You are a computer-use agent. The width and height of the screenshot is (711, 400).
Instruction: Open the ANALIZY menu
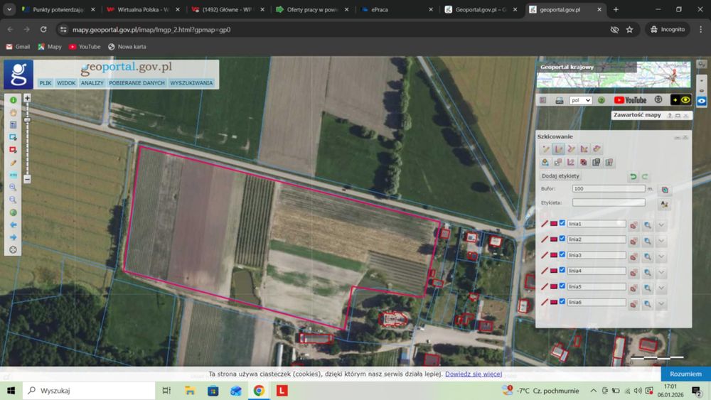point(92,83)
